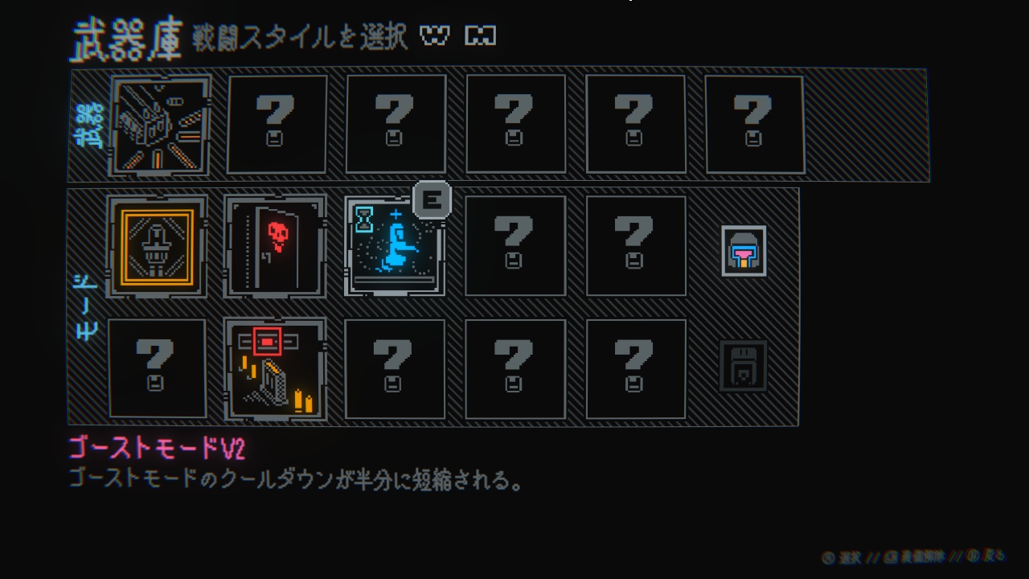Select the orange-framed mode icon
The image size is (1029, 579).
click(157, 246)
